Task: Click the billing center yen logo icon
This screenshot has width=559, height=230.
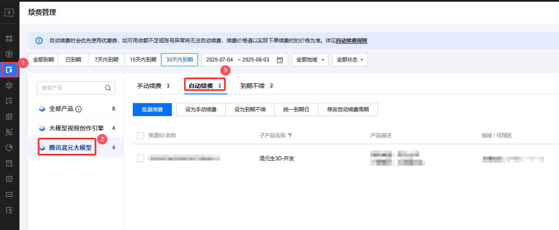Action: (x=10, y=12)
